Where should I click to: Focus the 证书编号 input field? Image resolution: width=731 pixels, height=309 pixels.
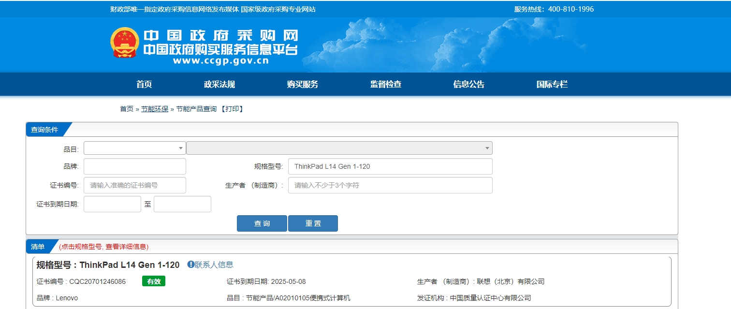(x=135, y=185)
